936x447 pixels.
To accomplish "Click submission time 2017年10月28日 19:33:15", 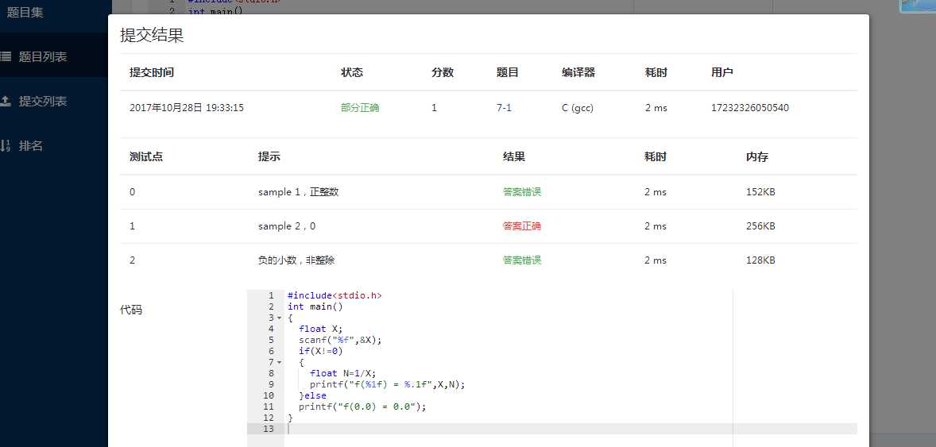I will tap(186, 108).
